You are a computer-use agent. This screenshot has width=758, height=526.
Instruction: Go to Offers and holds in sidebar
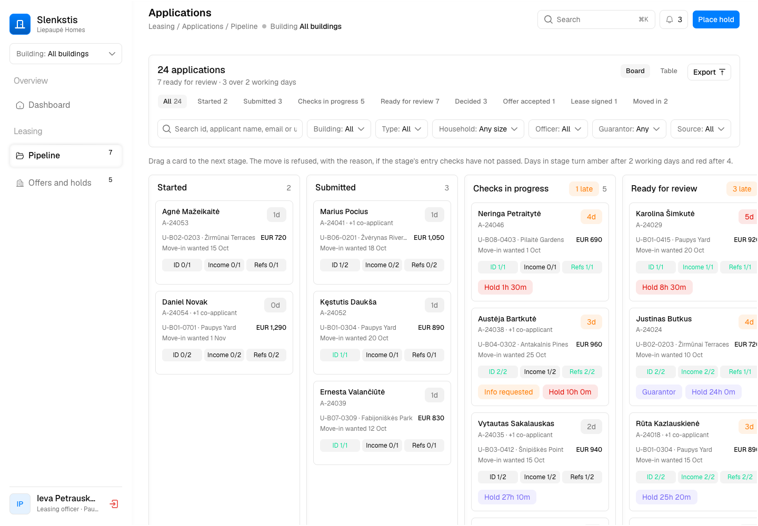point(66,183)
